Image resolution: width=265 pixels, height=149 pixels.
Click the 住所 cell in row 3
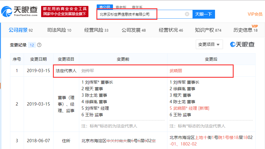click(x=66, y=141)
